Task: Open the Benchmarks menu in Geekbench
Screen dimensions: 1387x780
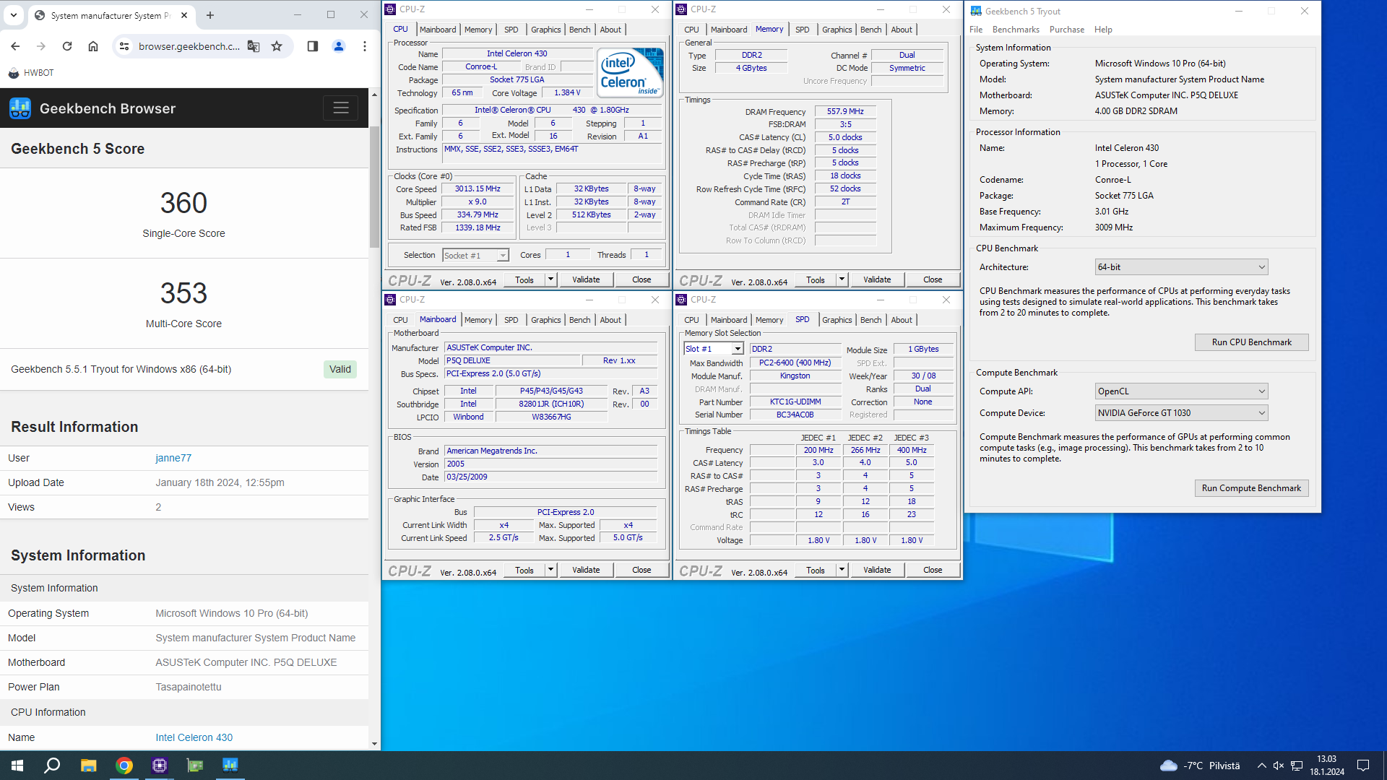Action: coord(1016,30)
